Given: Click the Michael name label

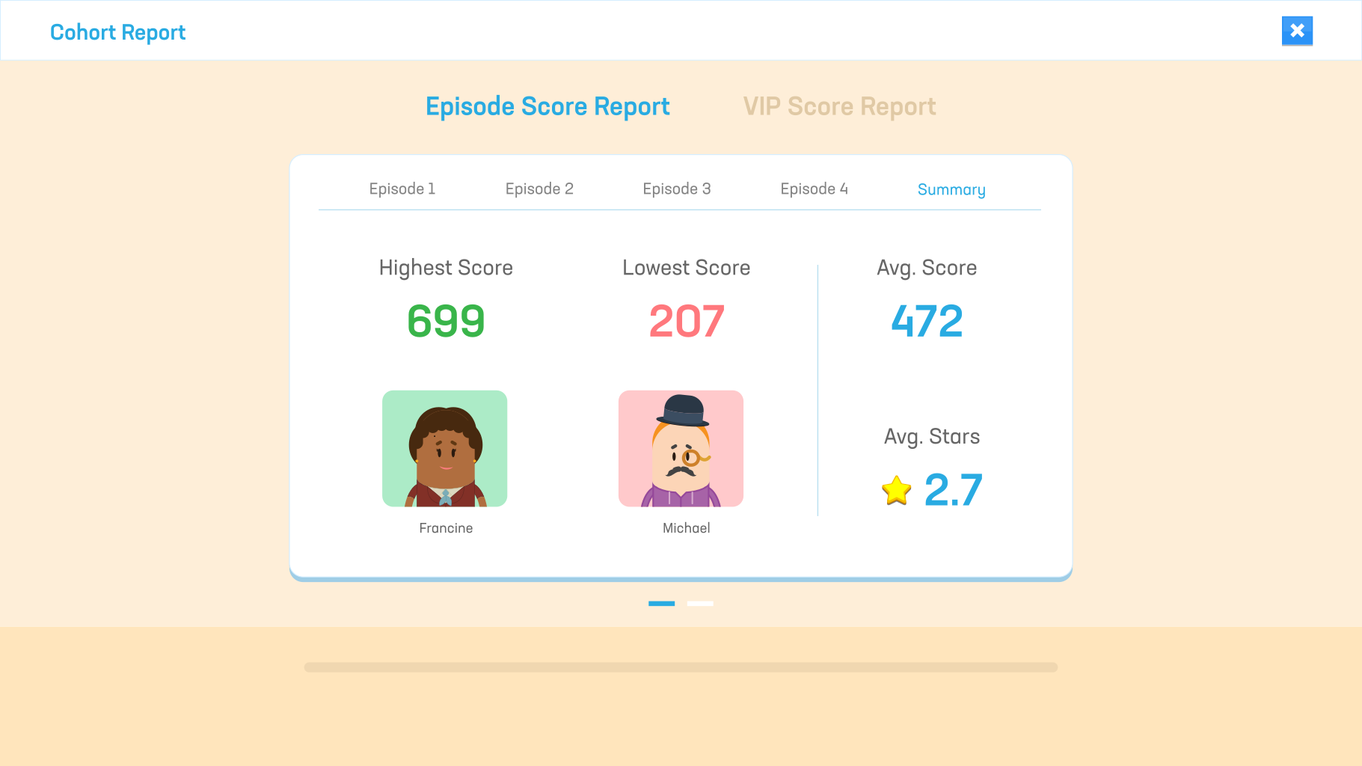Looking at the screenshot, I should click(685, 527).
